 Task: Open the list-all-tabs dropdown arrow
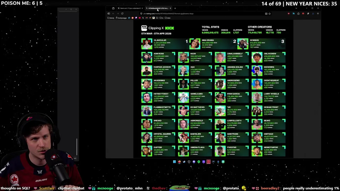296,8
